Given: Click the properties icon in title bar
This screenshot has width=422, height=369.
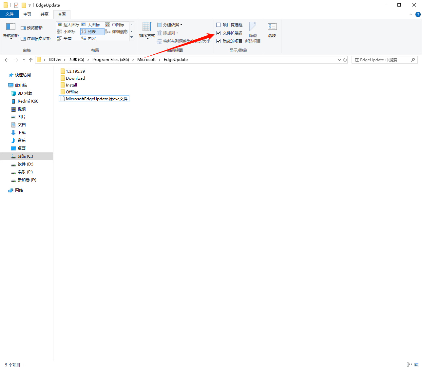Looking at the screenshot, I should [x=16, y=5].
